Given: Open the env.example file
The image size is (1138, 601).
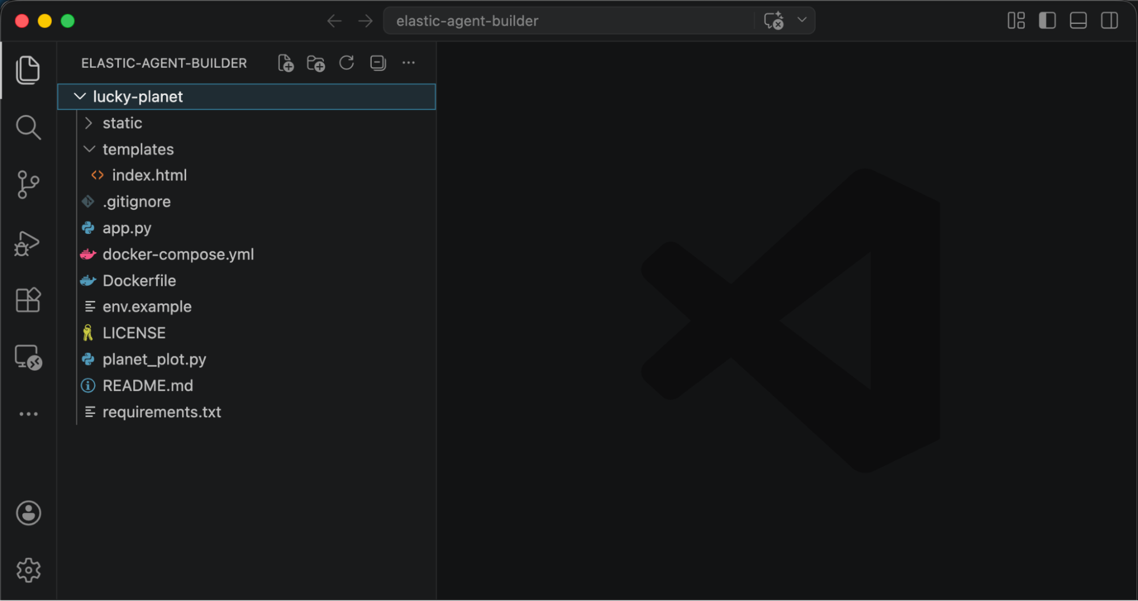Looking at the screenshot, I should 247,307.
